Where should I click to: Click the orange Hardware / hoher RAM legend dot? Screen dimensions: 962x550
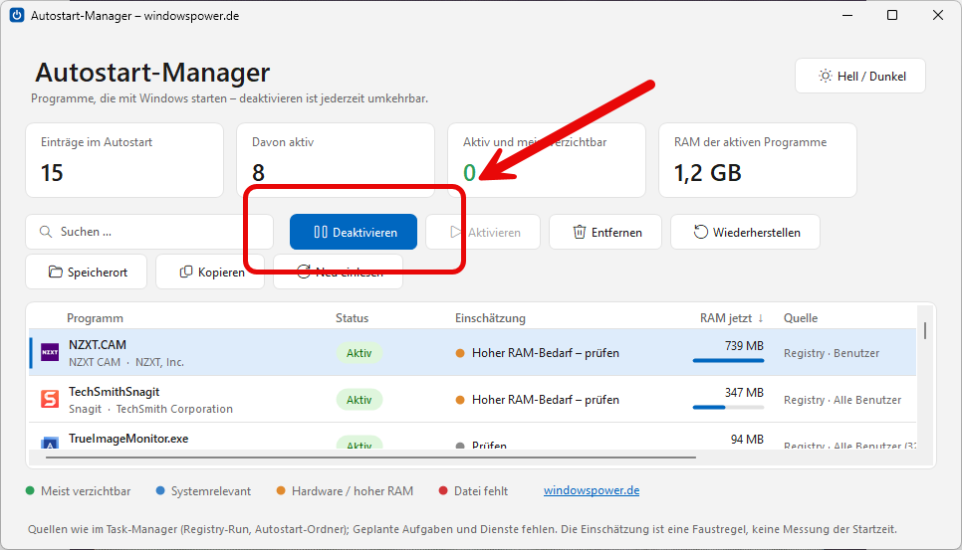click(x=281, y=490)
